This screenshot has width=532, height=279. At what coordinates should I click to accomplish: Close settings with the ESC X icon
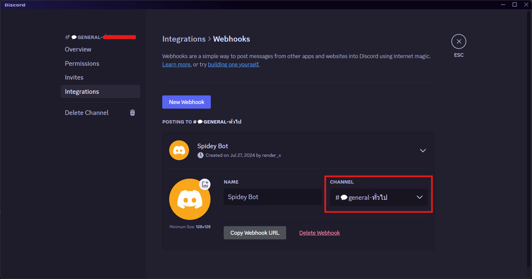(459, 42)
